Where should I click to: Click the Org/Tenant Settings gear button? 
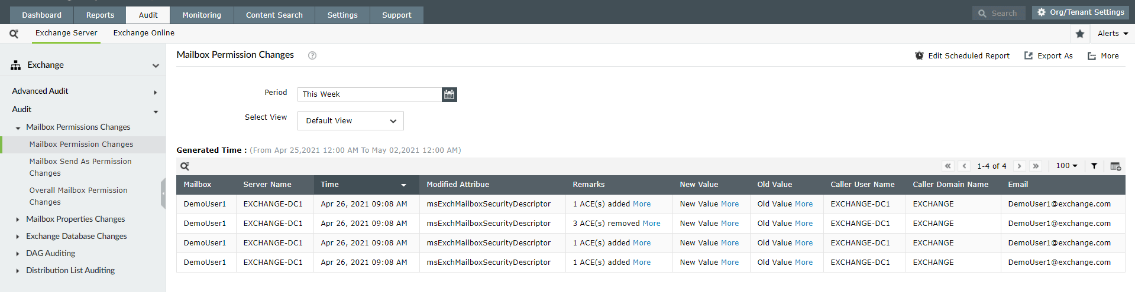point(1080,12)
